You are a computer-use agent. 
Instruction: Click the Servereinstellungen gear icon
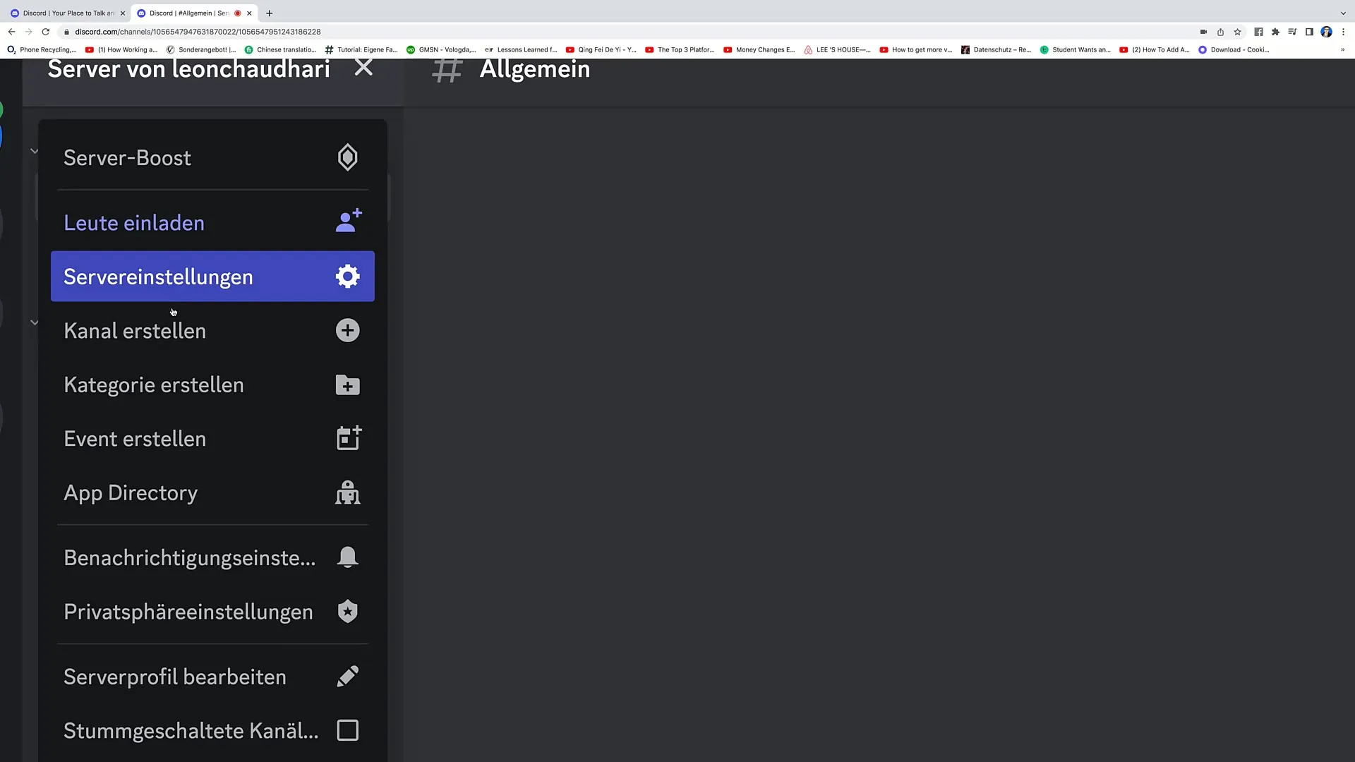(x=347, y=277)
